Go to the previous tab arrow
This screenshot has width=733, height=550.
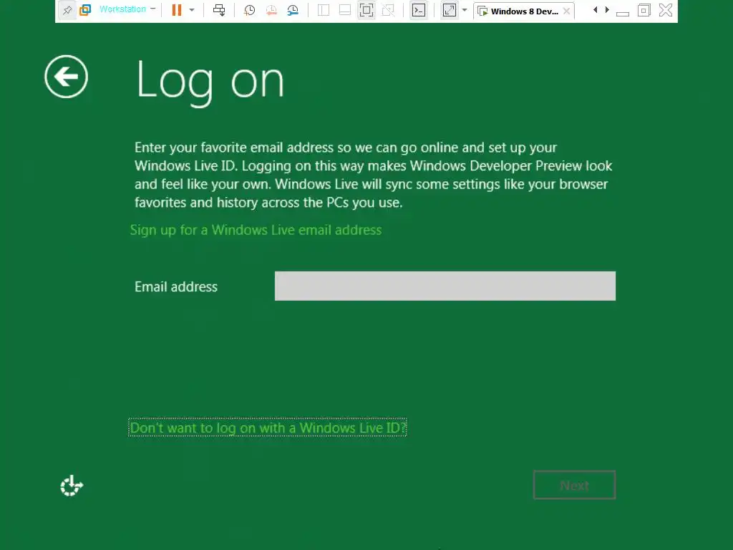(595, 10)
